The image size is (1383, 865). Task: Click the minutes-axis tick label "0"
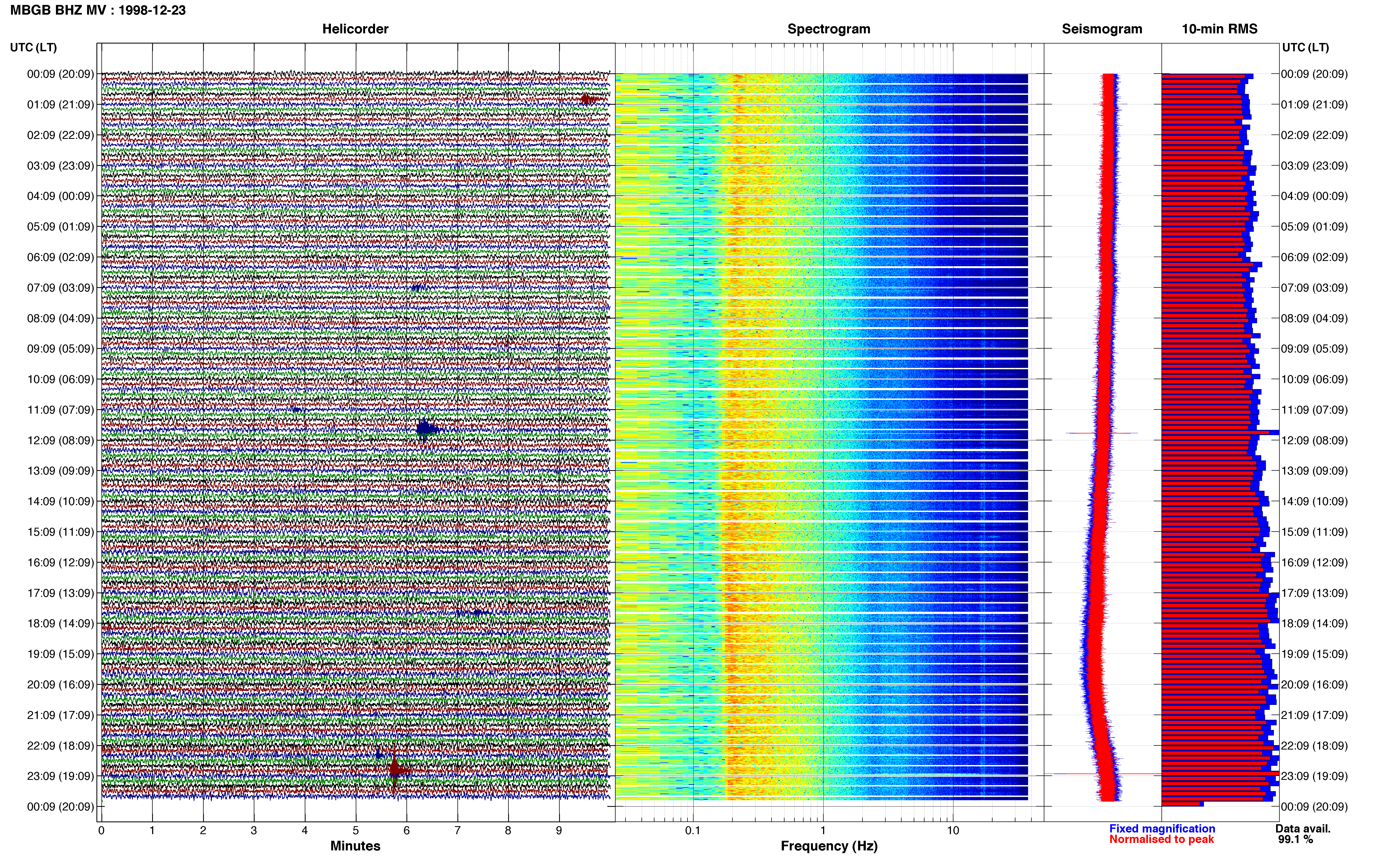pyautogui.click(x=101, y=831)
